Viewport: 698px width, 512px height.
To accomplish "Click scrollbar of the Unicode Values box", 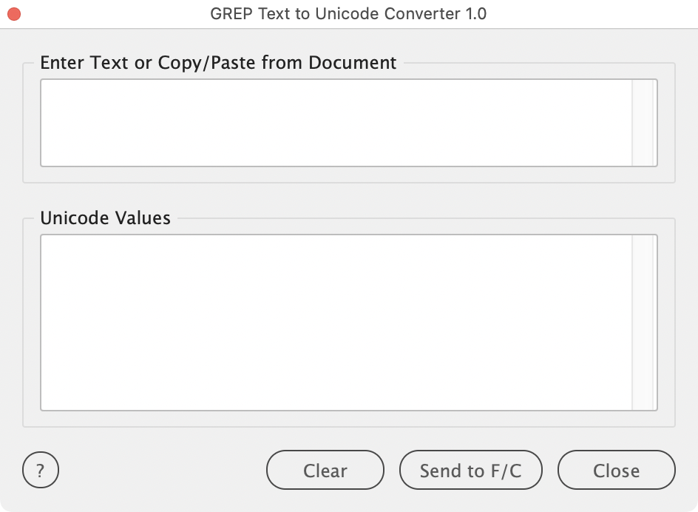I will [644, 323].
